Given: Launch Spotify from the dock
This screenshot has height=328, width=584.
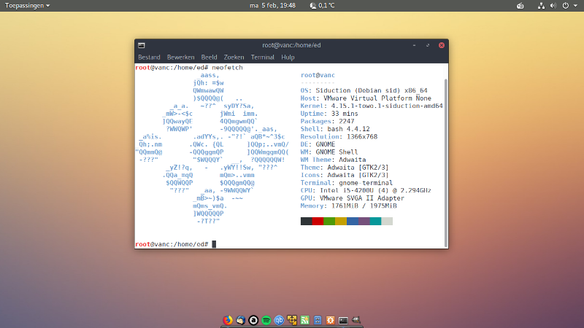Looking at the screenshot, I should pos(266,320).
